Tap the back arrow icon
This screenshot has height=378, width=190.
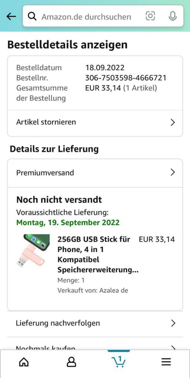tap(11, 17)
